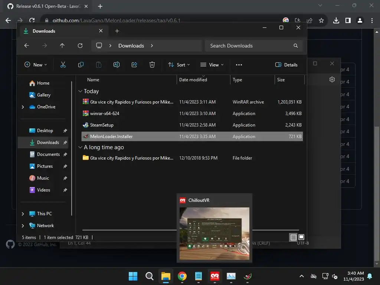Screen dimensions: 380x285
Task: Sort by Date modified column header
Action: 193,80
